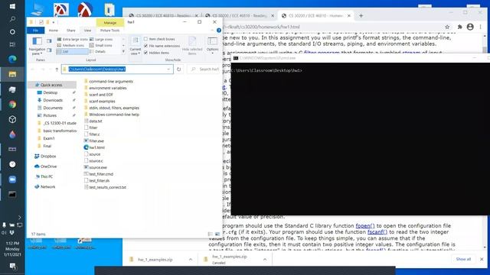Open the Current view dropdown

(136, 46)
